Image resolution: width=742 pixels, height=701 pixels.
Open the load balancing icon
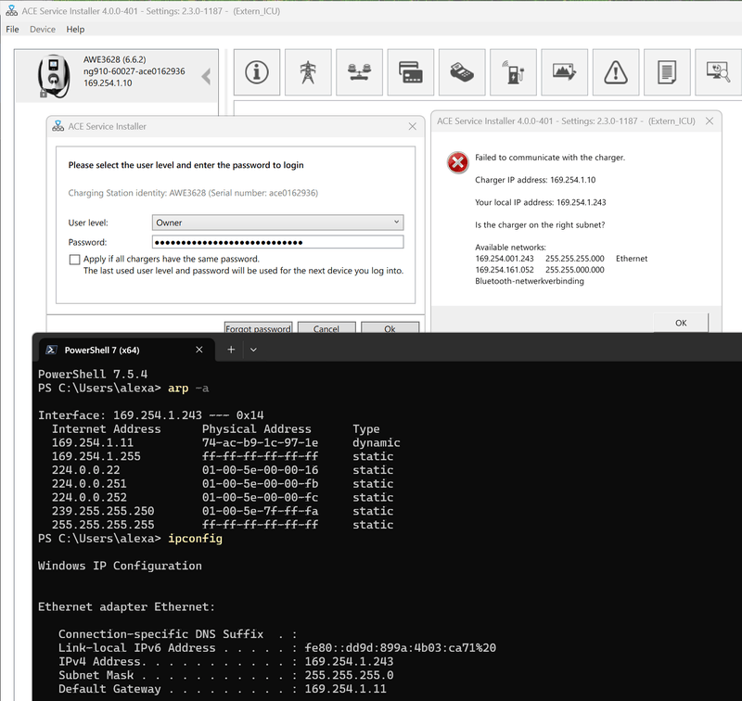tap(360, 72)
